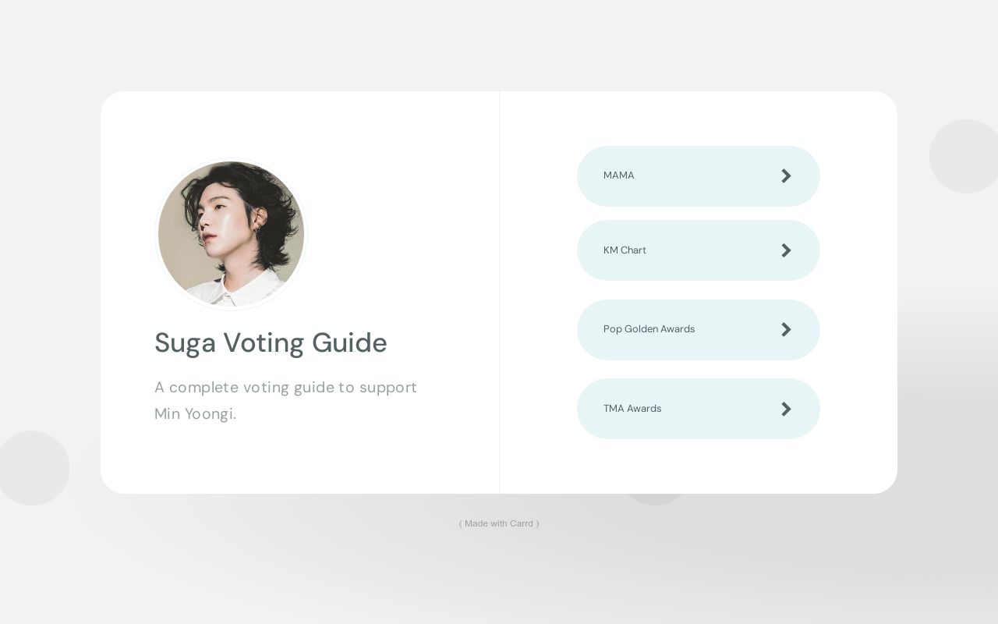998x624 pixels.
Task: Open the MAMA voting link
Action: click(x=699, y=175)
